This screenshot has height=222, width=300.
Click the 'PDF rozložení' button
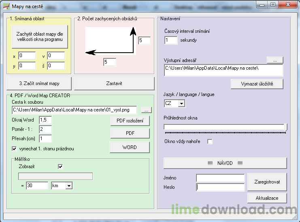pos(130,121)
